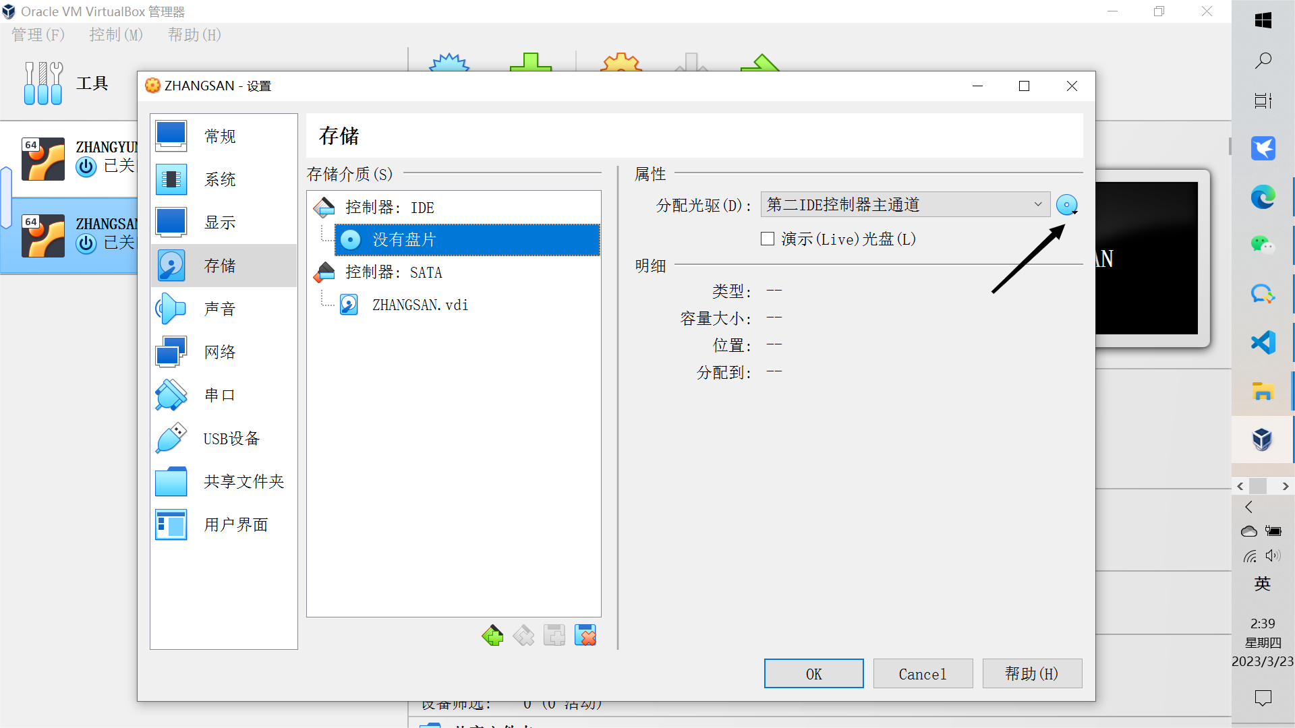Click the 系统 chip icon in sidebar
This screenshot has width=1295, height=728.
click(171, 179)
